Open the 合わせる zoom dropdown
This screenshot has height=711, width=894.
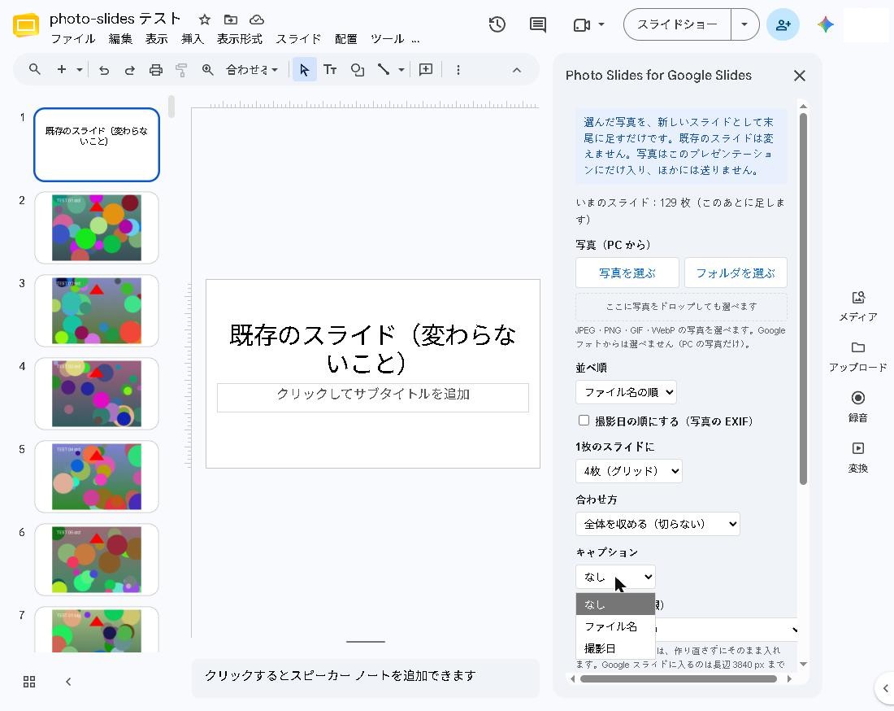coord(251,70)
